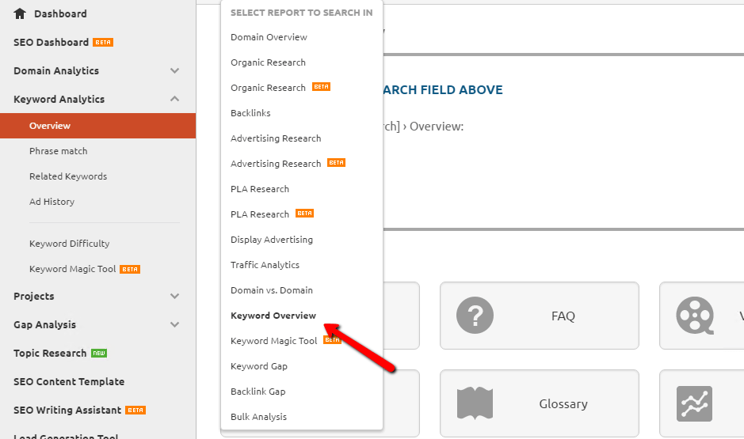Click the BETA badge beside SEO Writing Assistant
Image resolution: width=744 pixels, height=439 pixels.
click(x=135, y=410)
